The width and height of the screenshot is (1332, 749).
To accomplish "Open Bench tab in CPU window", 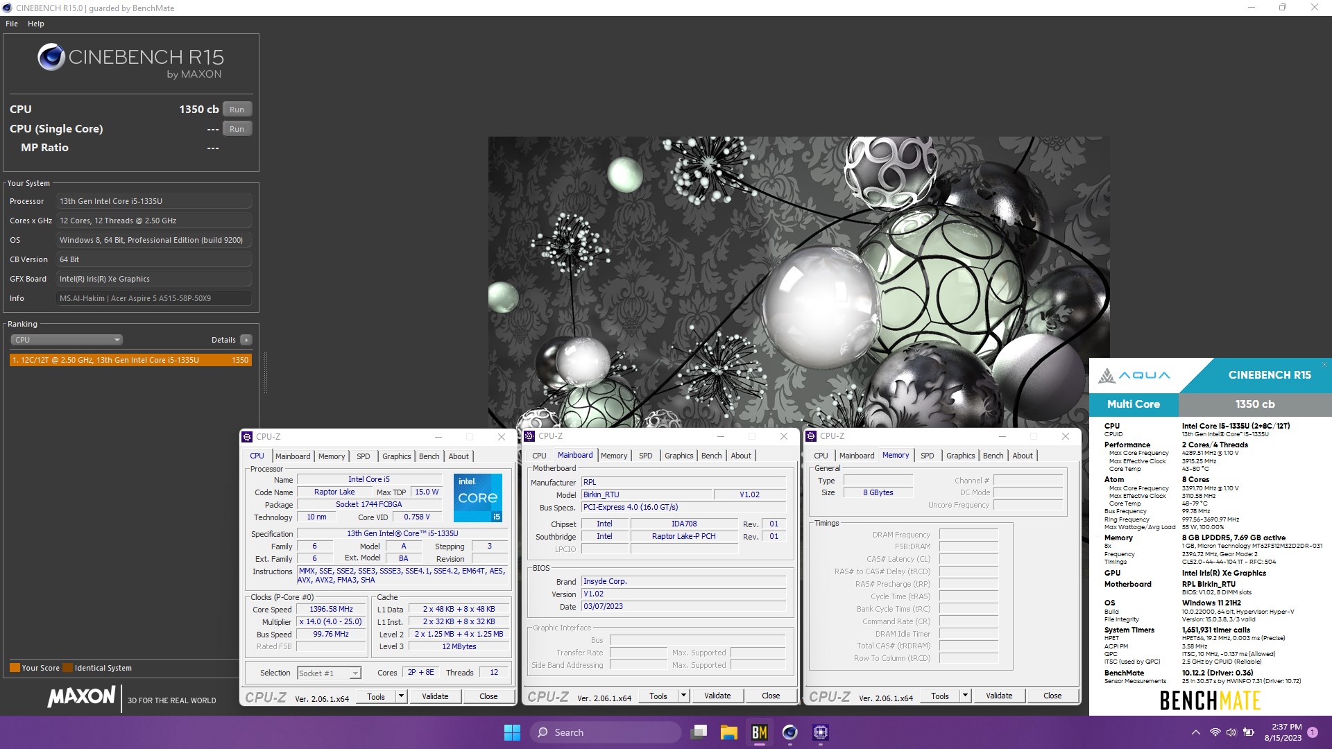I will click(429, 456).
